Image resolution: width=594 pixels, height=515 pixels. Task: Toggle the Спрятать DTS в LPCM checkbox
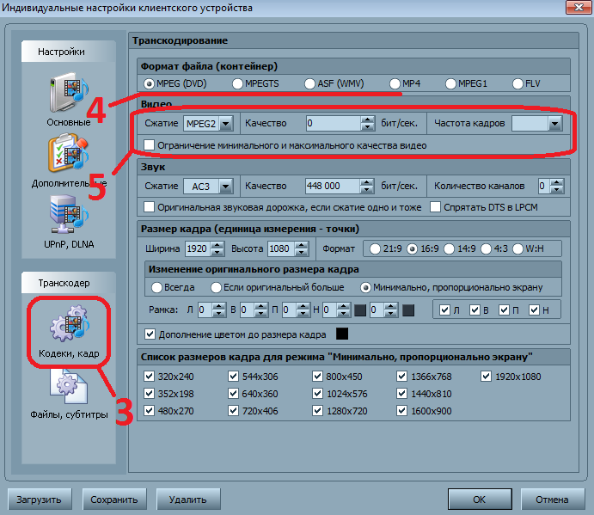(x=436, y=206)
